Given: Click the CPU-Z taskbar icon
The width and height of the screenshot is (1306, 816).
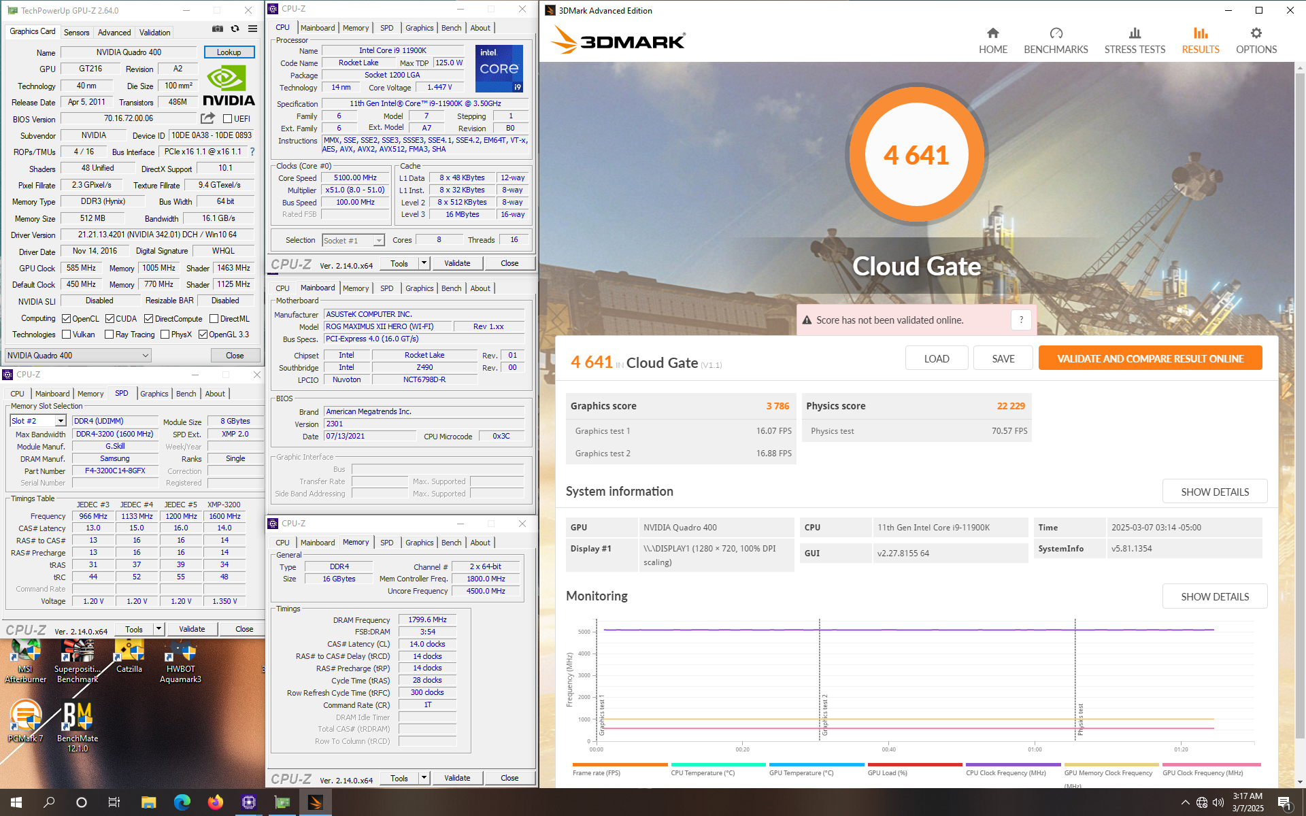Looking at the screenshot, I should (248, 802).
